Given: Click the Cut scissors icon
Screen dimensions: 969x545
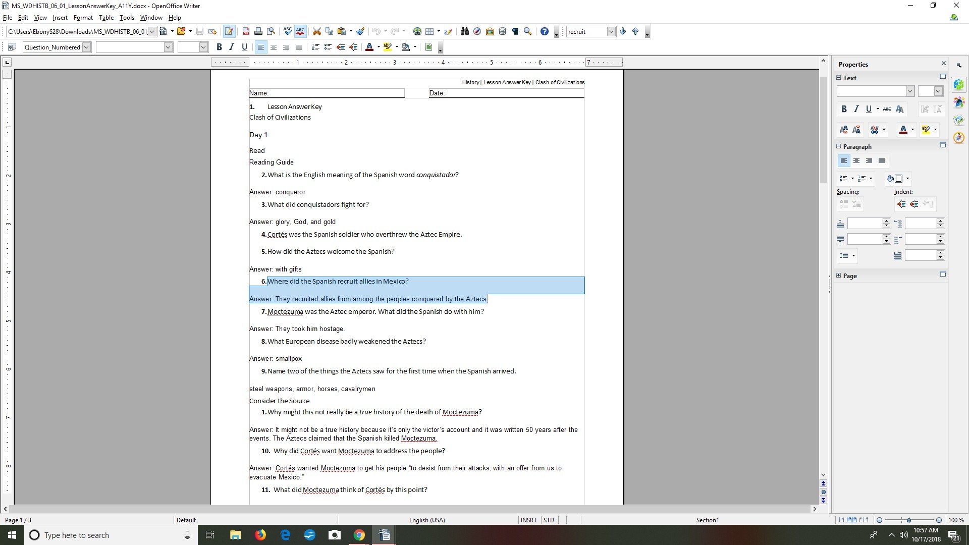Looking at the screenshot, I should click(x=317, y=31).
